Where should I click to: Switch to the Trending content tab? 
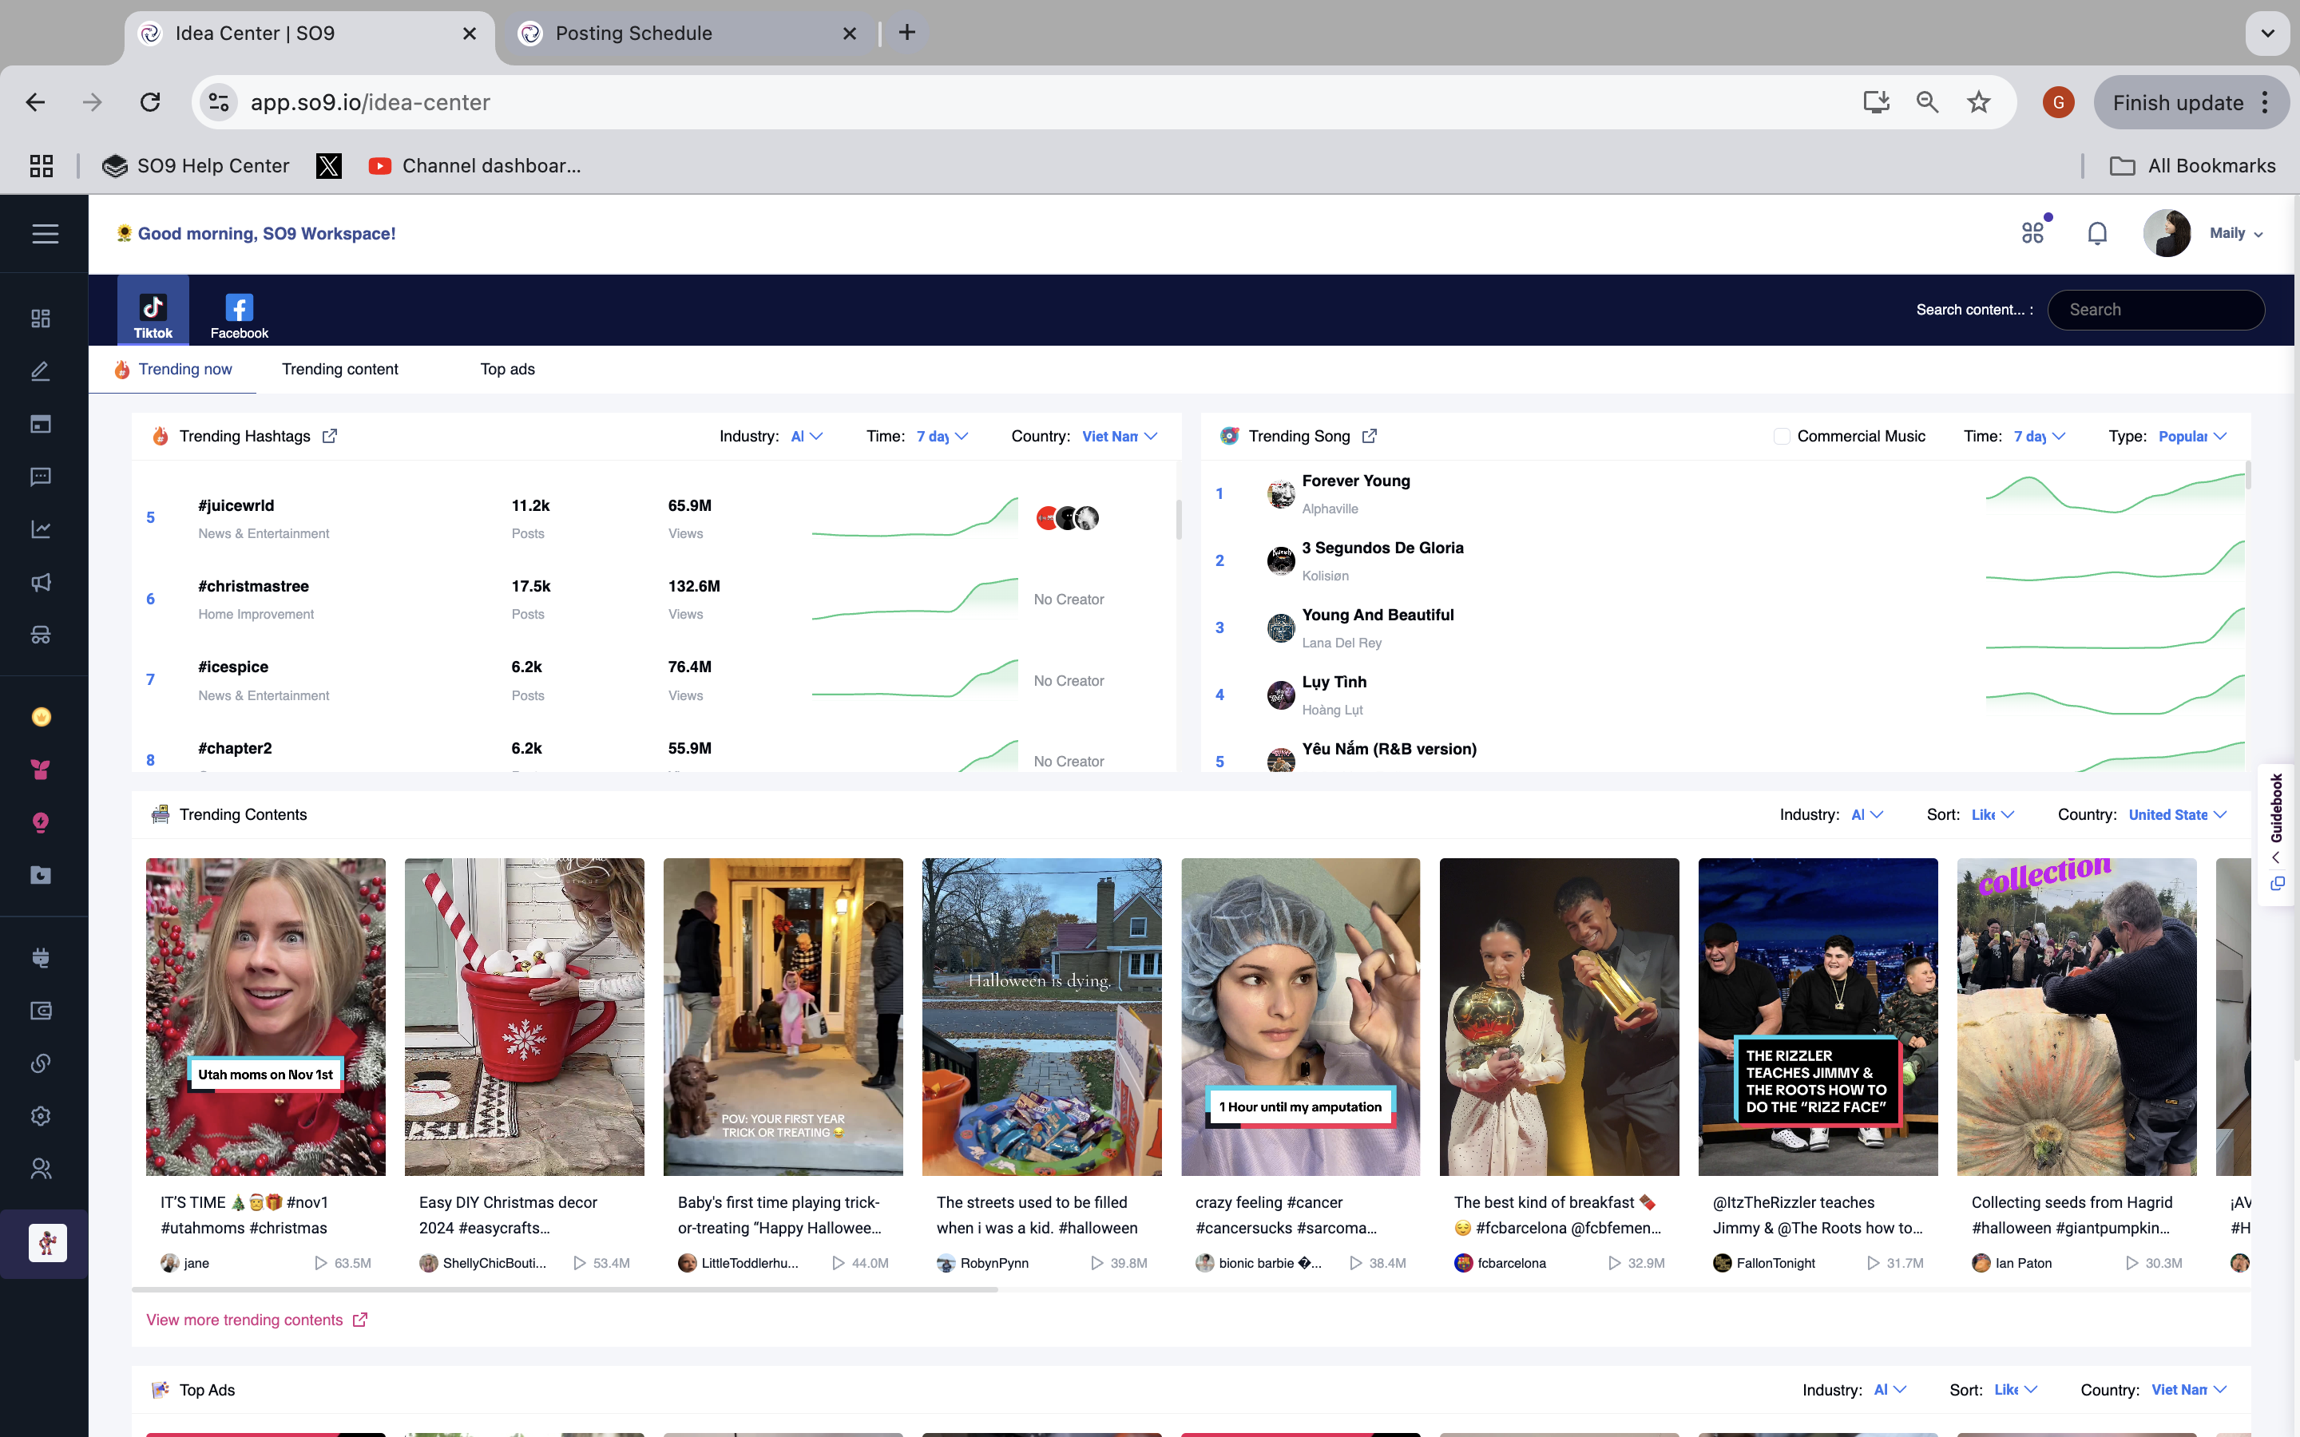point(339,370)
